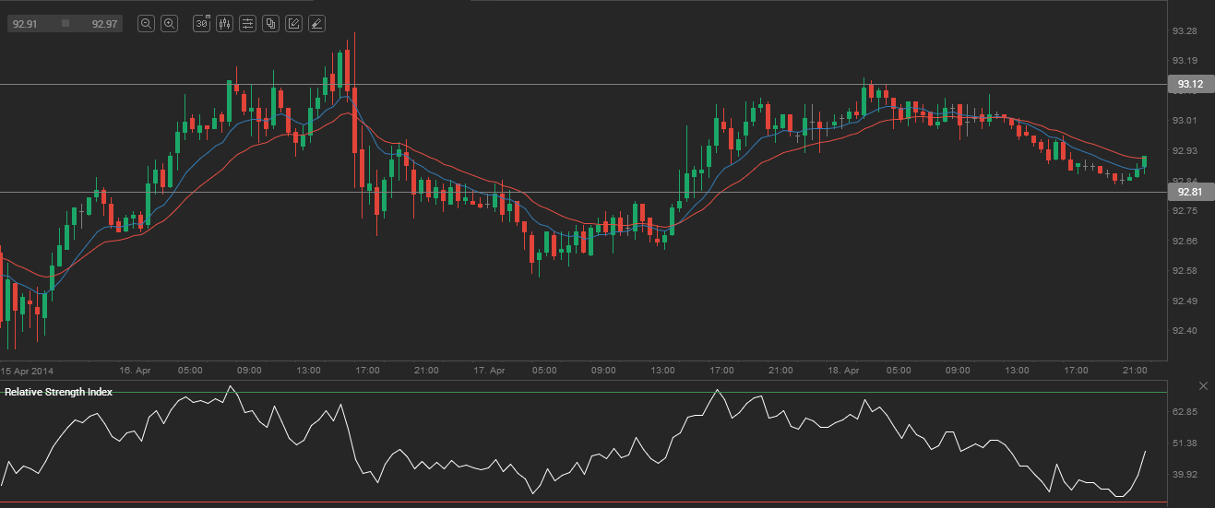Select the 92.81 price level label
Image resolution: width=1215 pixels, height=508 pixels.
[1190, 193]
